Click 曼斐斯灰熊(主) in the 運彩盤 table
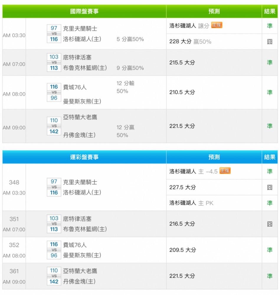 coord(82,255)
